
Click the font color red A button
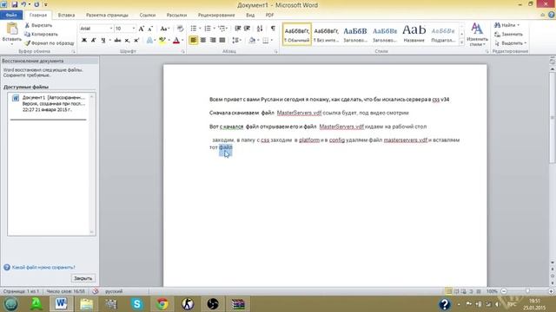(x=176, y=41)
